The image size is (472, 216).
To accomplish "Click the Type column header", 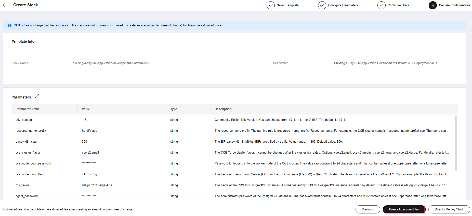I will (174, 109).
